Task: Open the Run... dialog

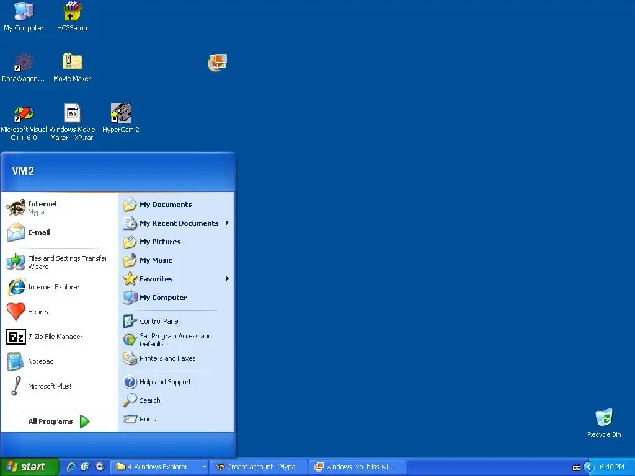Action: pos(177,419)
